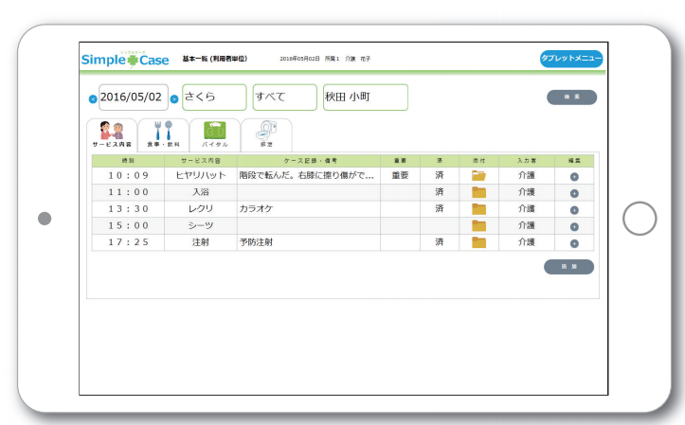Open attachment folder for the 17:25 注射 row
Image resolution: width=685 pixels, height=425 pixels.
478,242
